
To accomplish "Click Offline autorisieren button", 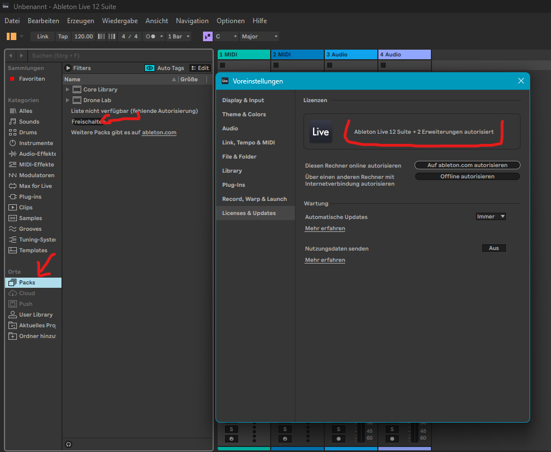I will 468,177.
